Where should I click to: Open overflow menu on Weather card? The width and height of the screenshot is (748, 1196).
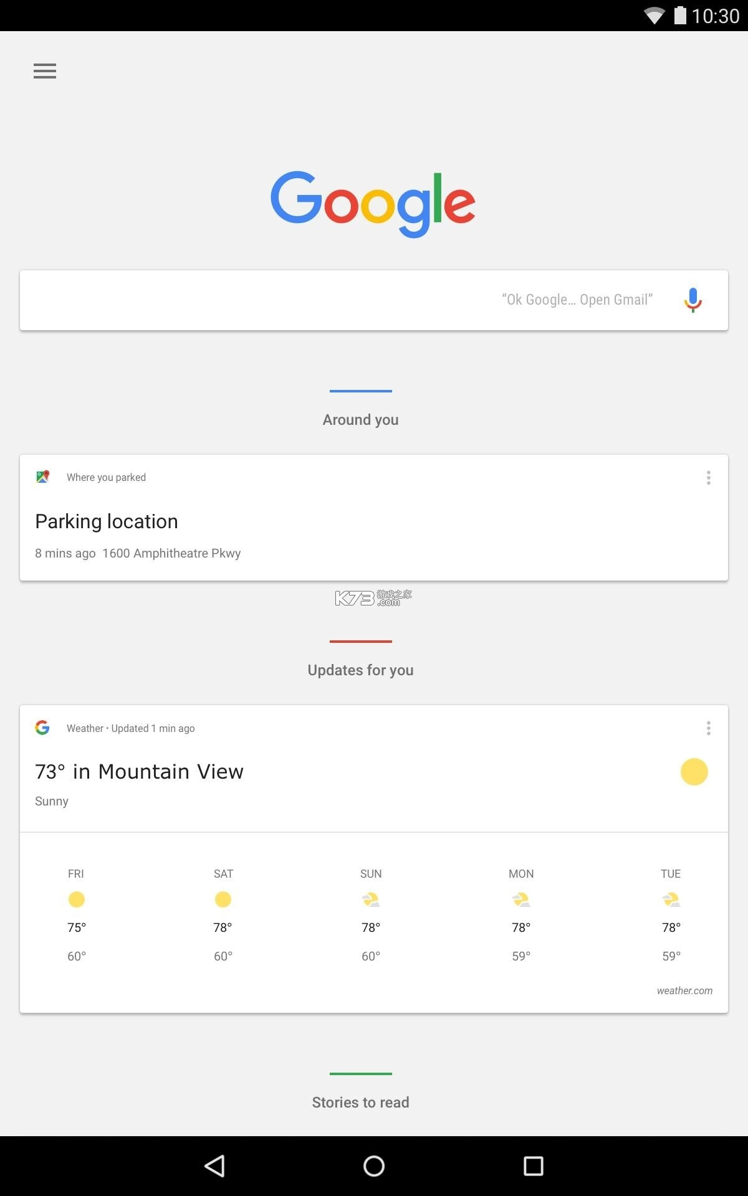coord(708,728)
